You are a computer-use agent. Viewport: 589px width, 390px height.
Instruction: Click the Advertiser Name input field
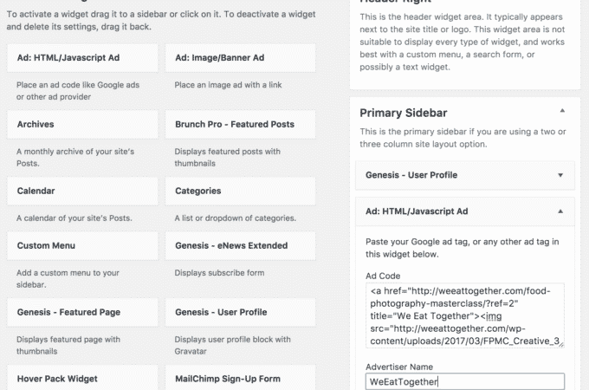tap(464, 381)
